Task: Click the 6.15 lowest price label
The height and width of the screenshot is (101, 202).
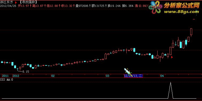Action: [x=26, y=72]
